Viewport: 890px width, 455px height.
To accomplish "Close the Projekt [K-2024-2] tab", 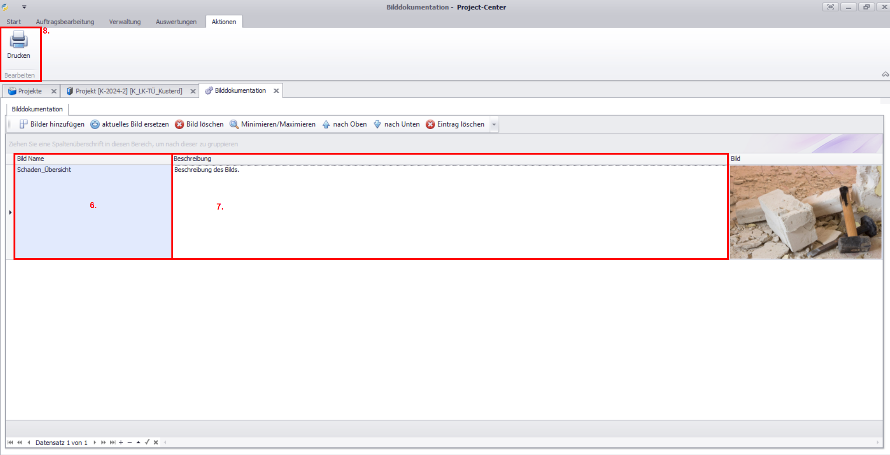I will click(193, 91).
